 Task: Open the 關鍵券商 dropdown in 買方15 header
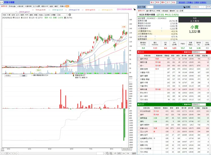click(199, 52)
